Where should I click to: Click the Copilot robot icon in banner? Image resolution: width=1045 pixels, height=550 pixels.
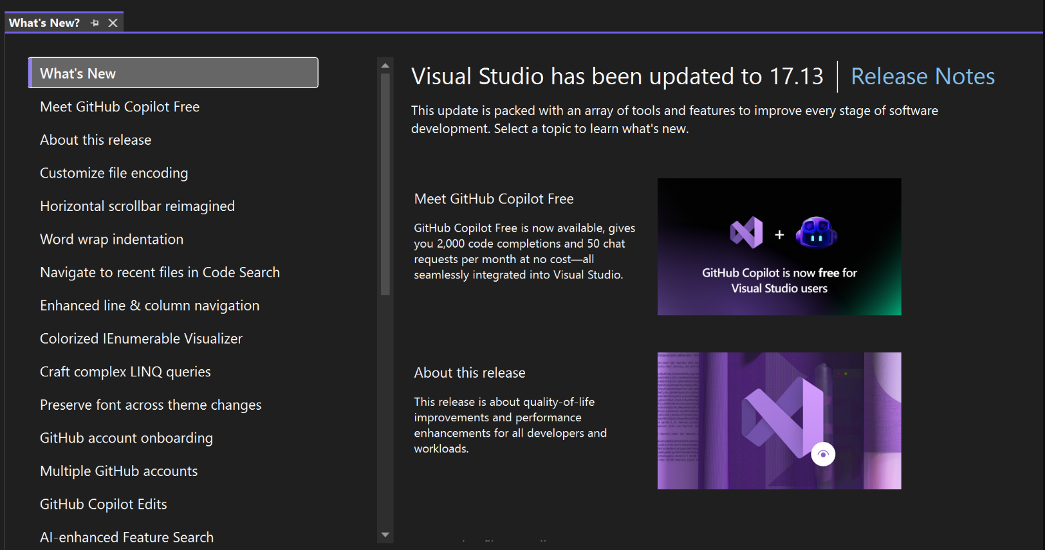click(816, 232)
